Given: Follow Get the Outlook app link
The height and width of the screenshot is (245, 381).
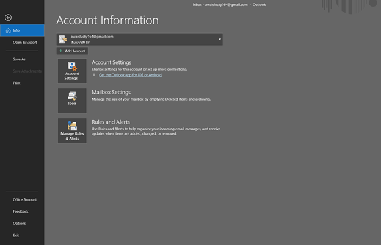Looking at the screenshot, I should pyautogui.click(x=131, y=75).
